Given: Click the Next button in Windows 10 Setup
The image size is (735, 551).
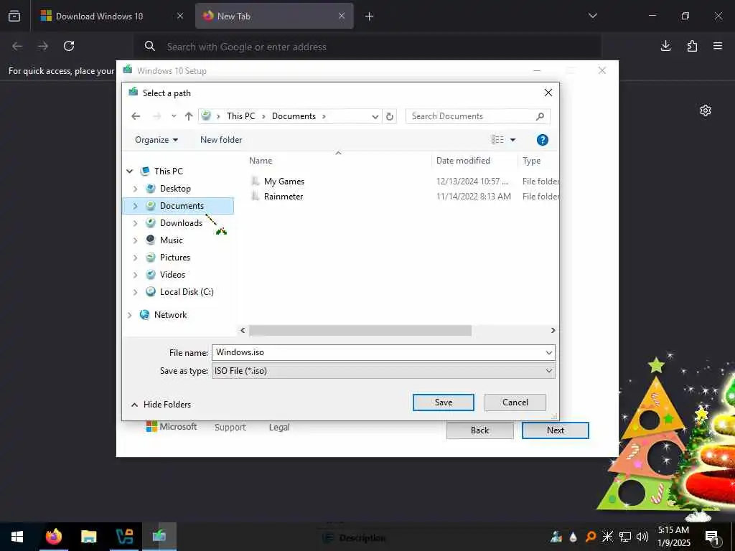Looking at the screenshot, I should point(556,430).
